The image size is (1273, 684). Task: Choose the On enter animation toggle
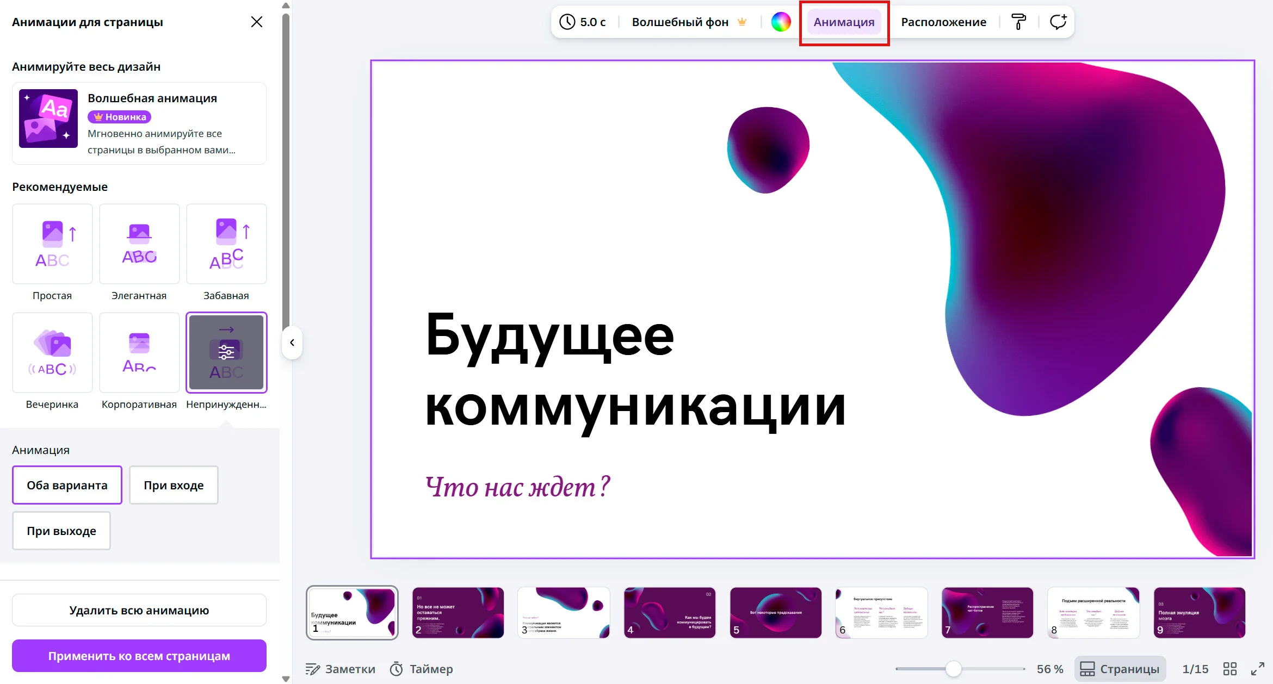[x=174, y=485]
